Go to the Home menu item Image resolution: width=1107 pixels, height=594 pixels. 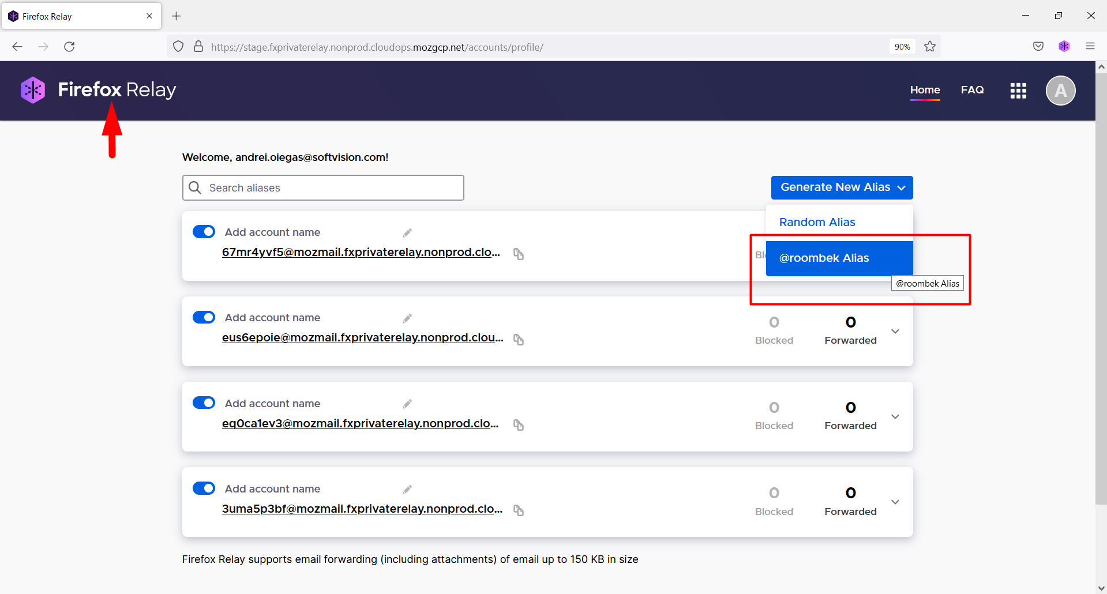[x=925, y=90]
